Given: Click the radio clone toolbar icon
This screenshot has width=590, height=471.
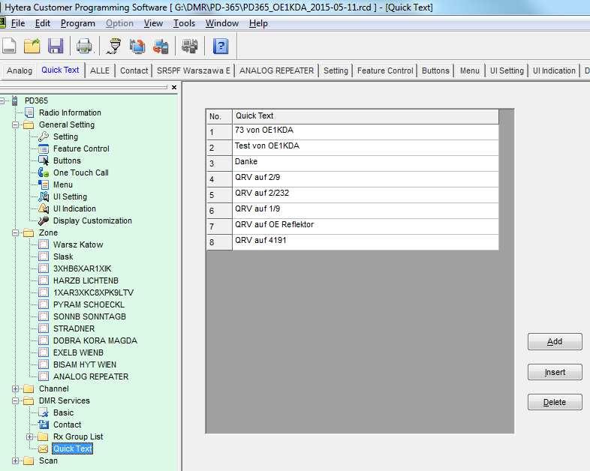Looking at the screenshot, I should point(190,46).
